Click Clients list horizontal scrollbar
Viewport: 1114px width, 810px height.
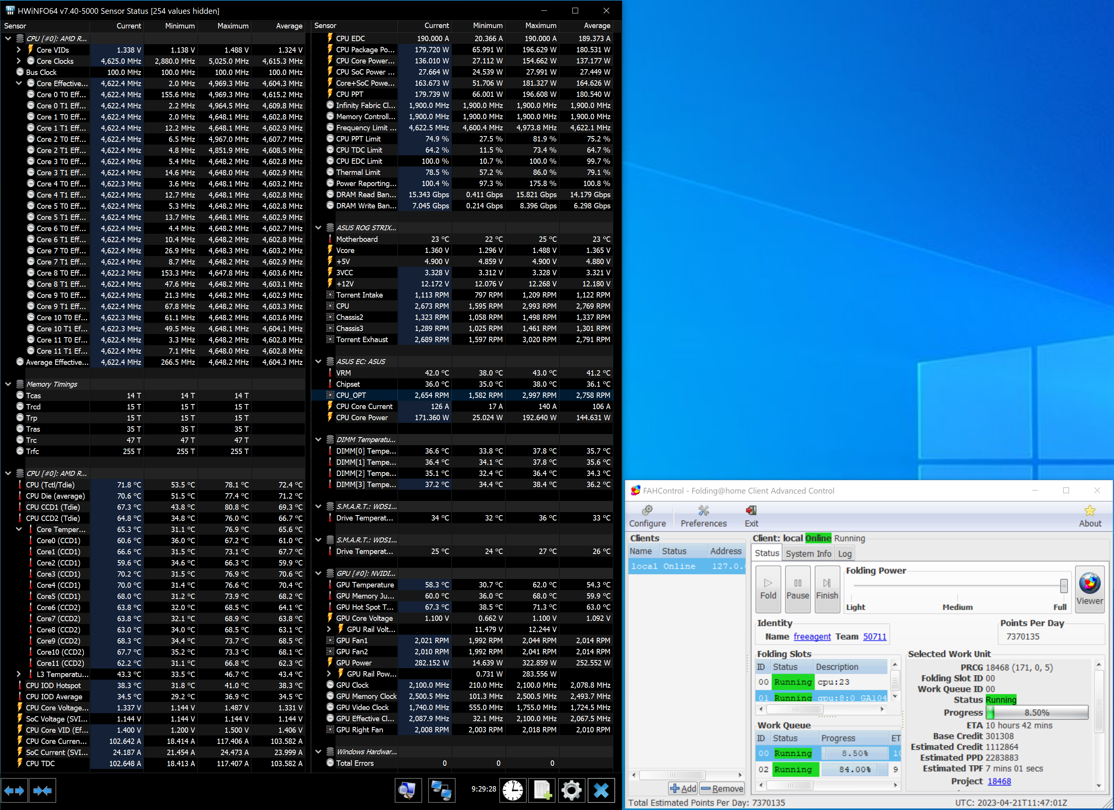click(x=687, y=775)
